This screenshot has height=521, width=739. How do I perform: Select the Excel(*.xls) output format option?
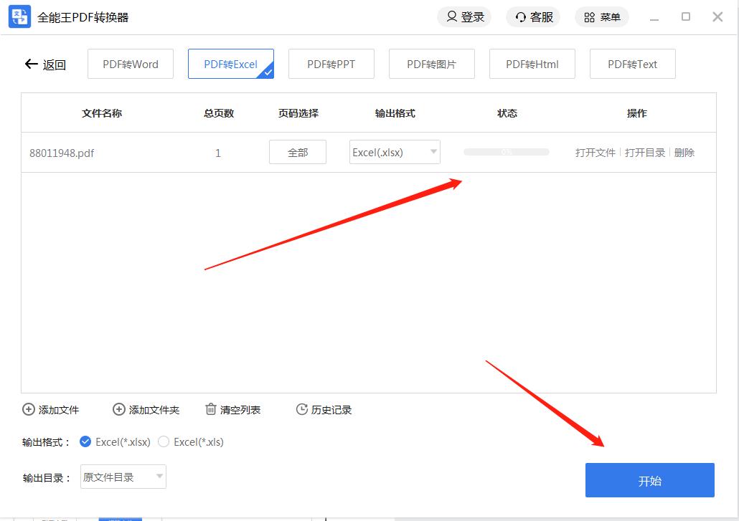coord(164,442)
